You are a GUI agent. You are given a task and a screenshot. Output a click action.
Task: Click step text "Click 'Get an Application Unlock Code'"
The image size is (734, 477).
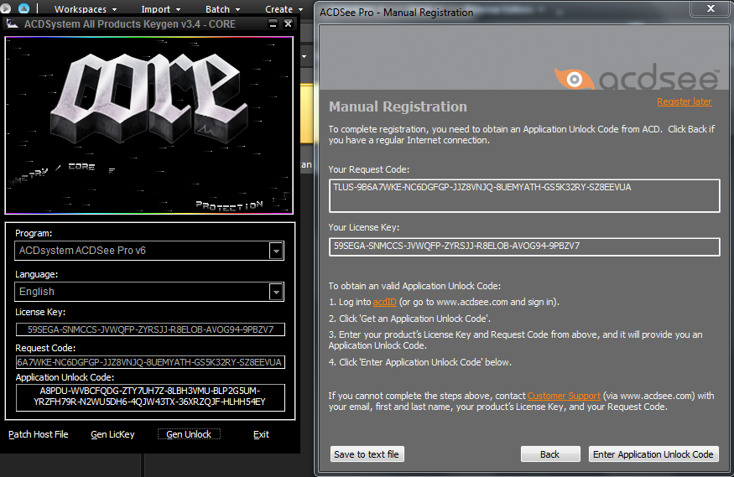[x=414, y=319]
